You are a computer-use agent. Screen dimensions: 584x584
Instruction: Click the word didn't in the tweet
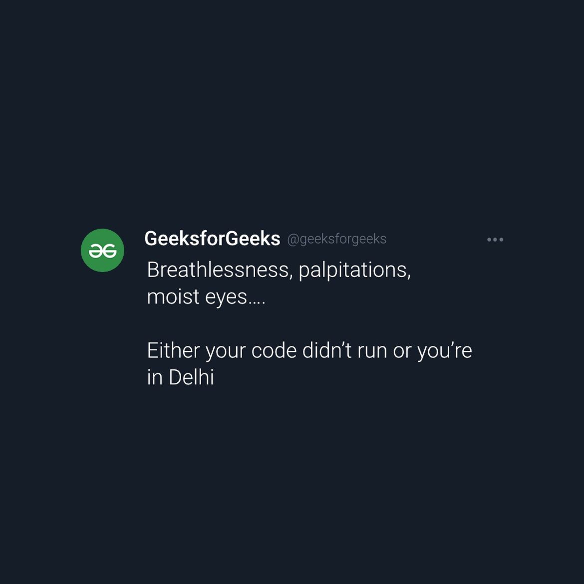[x=326, y=350]
